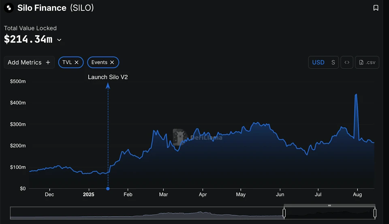
Task: Move the left range slider handle
Action: point(284,213)
